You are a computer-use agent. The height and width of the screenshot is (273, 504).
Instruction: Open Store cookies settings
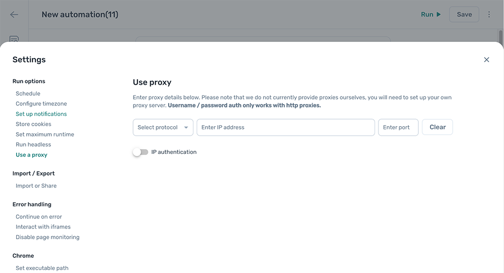coord(33,124)
